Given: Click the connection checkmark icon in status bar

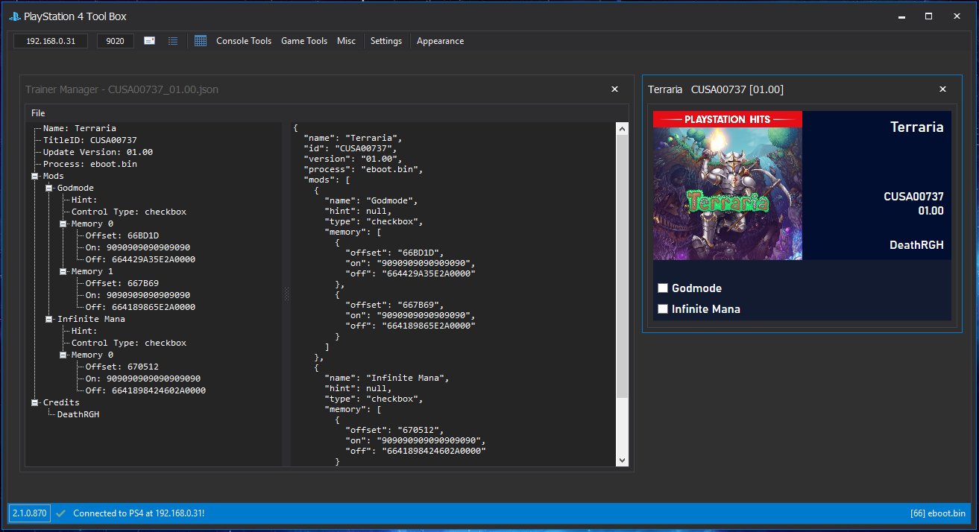Looking at the screenshot, I should [x=62, y=513].
